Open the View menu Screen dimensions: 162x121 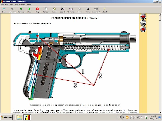[12, 4]
